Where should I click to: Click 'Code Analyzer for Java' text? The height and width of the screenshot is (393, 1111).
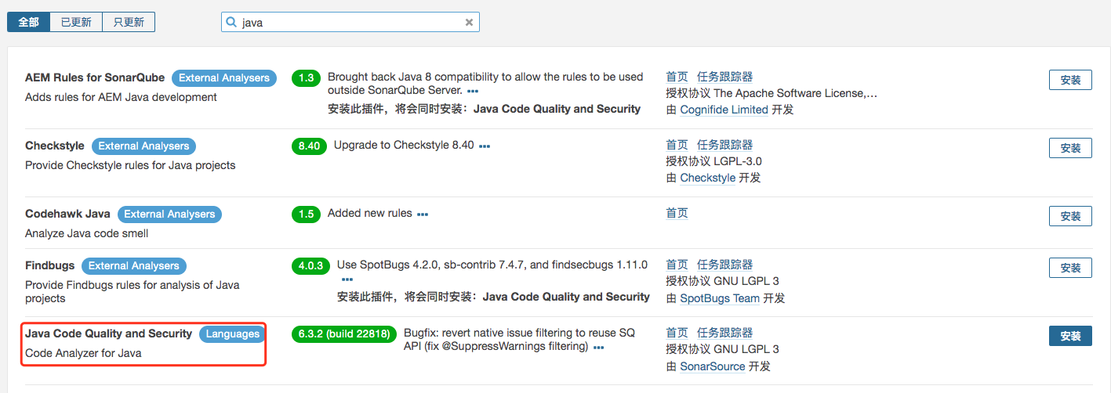click(83, 353)
